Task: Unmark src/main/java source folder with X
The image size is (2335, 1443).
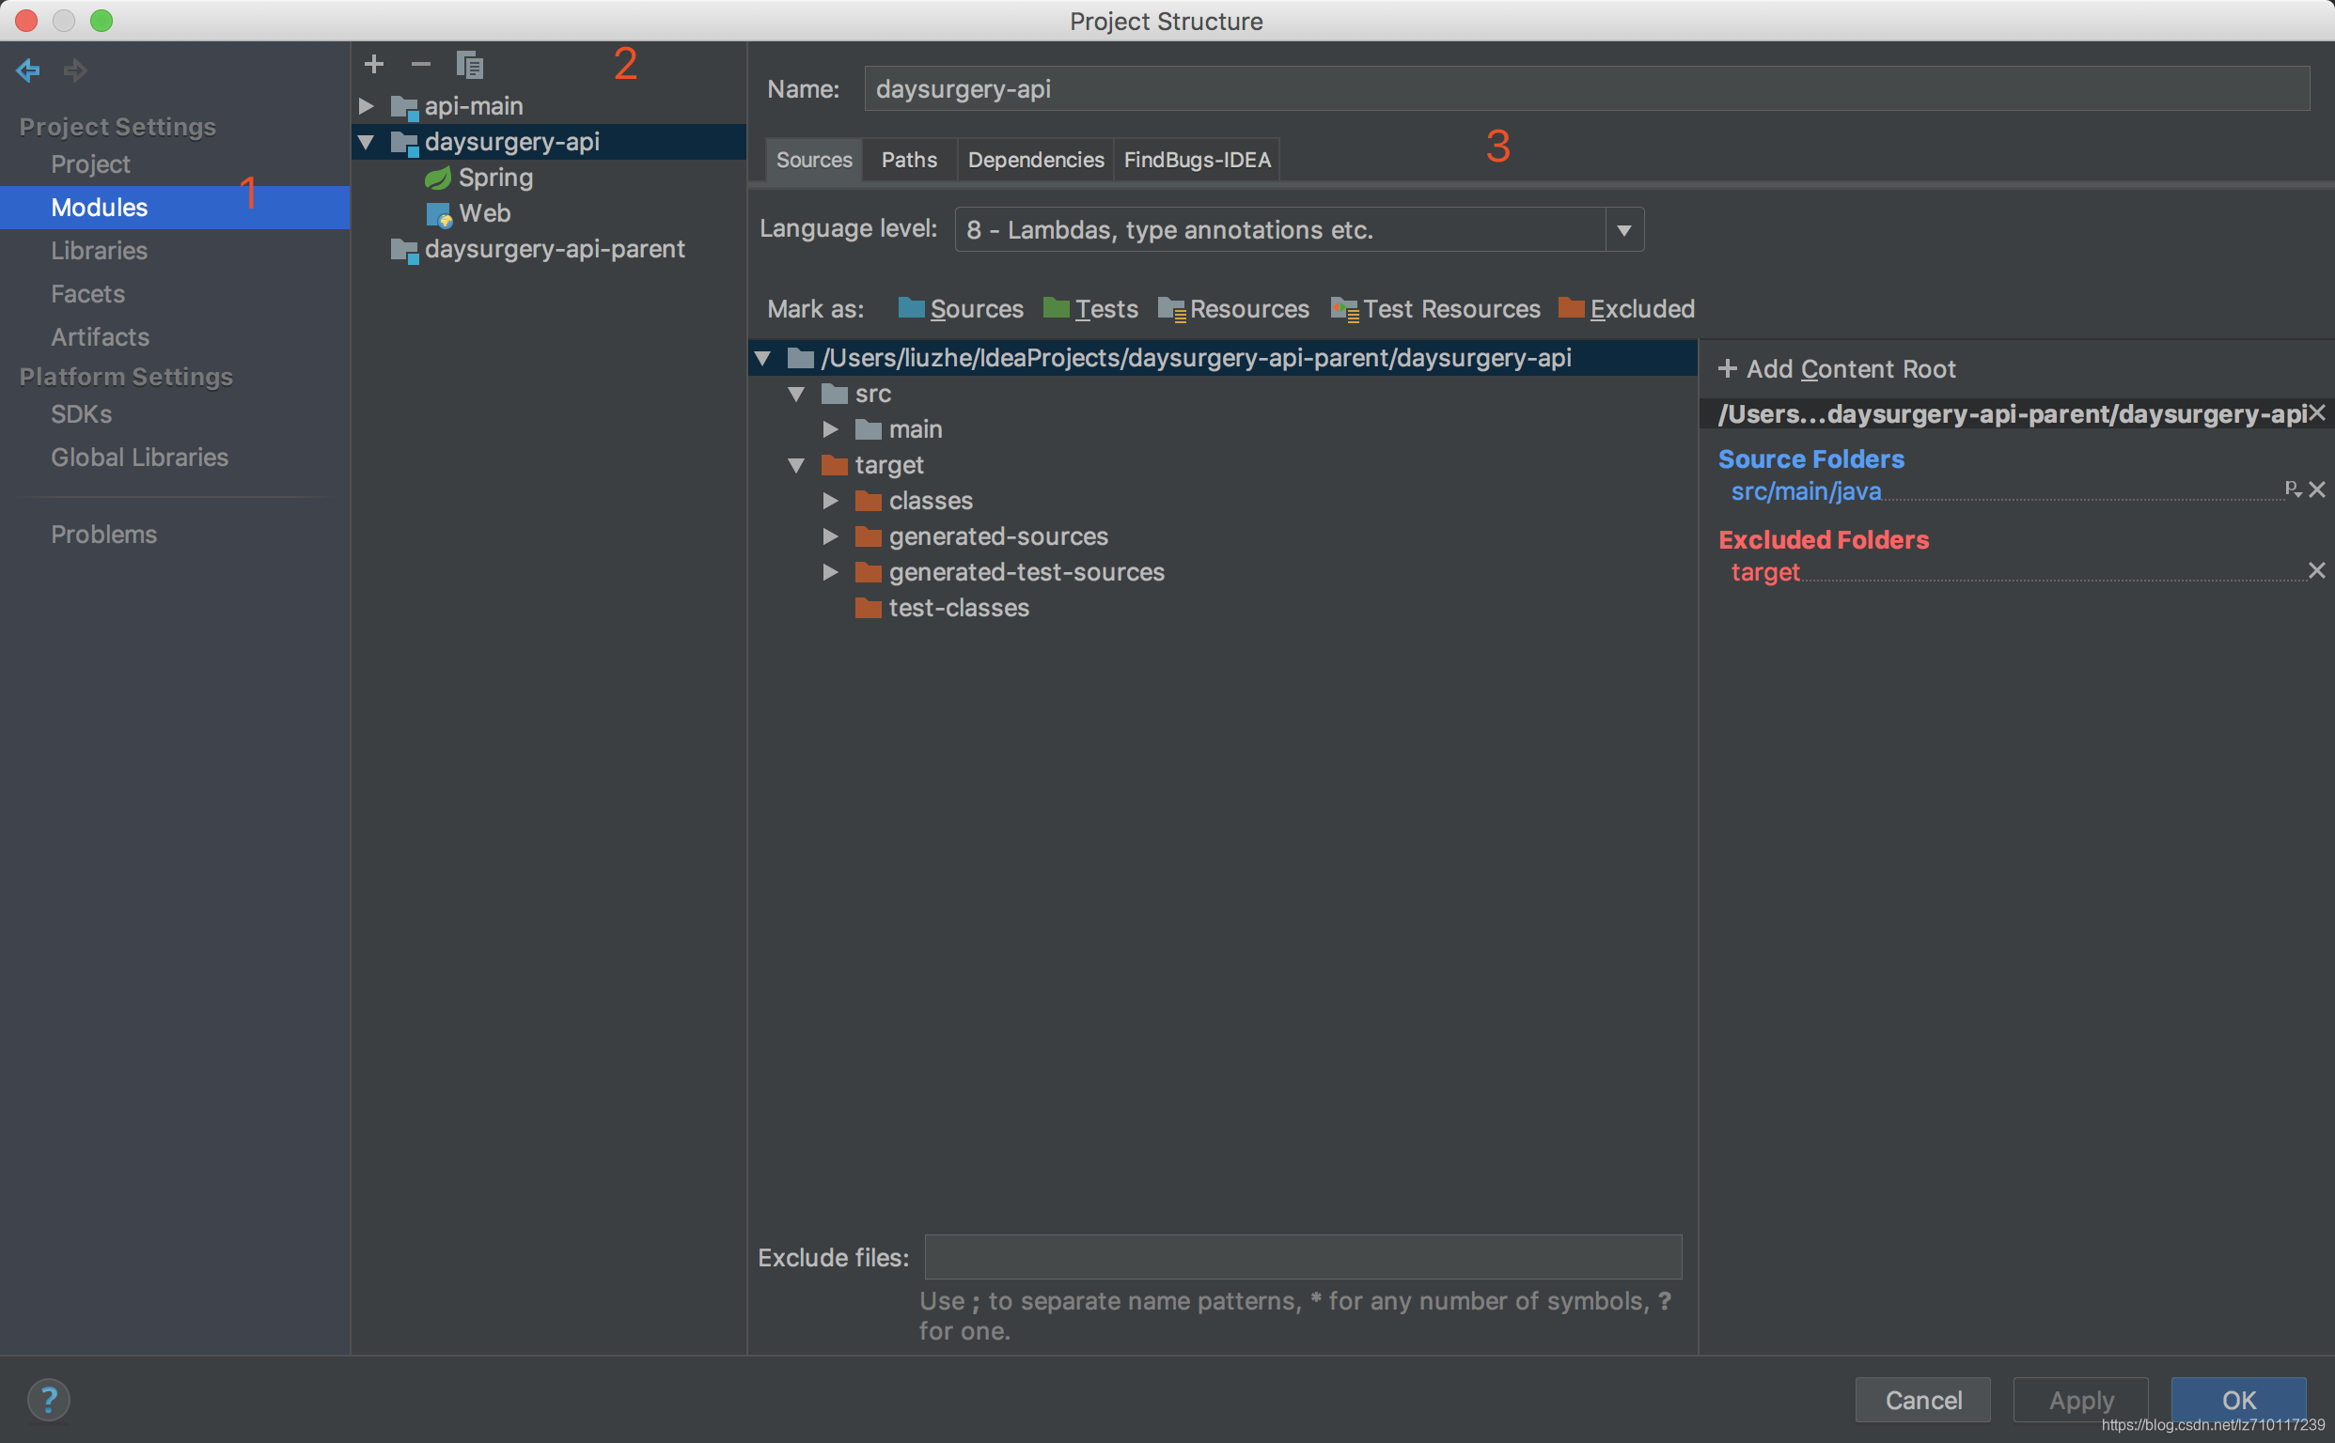Action: tap(2317, 489)
